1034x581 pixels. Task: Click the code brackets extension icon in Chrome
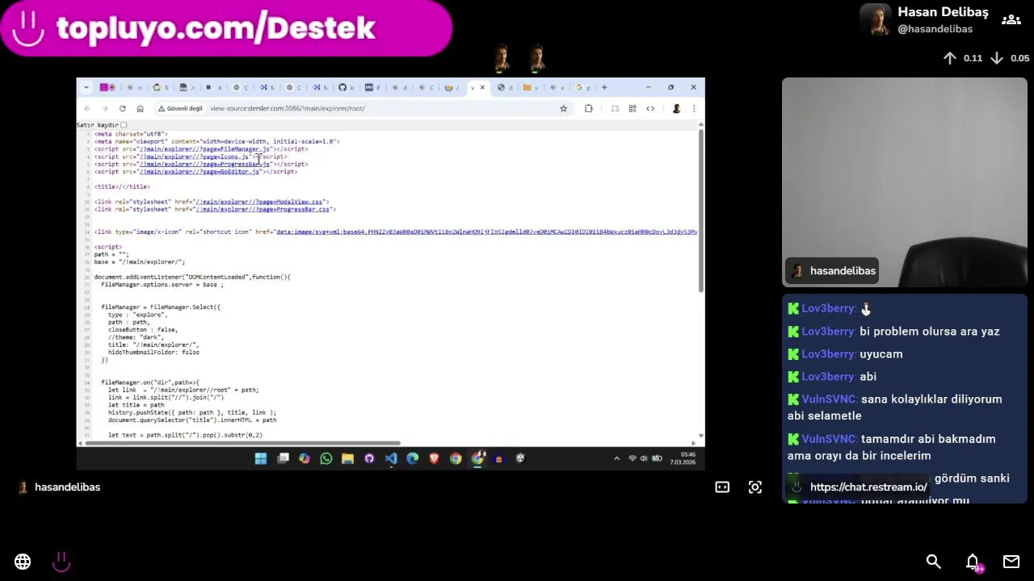point(650,108)
